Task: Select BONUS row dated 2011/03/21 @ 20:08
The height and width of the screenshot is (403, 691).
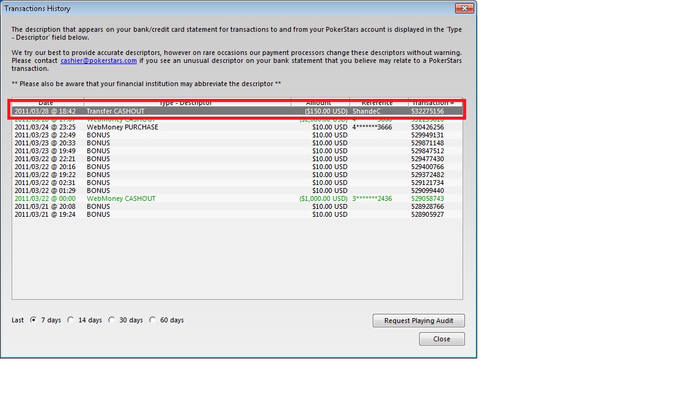Action: (x=237, y=206)
